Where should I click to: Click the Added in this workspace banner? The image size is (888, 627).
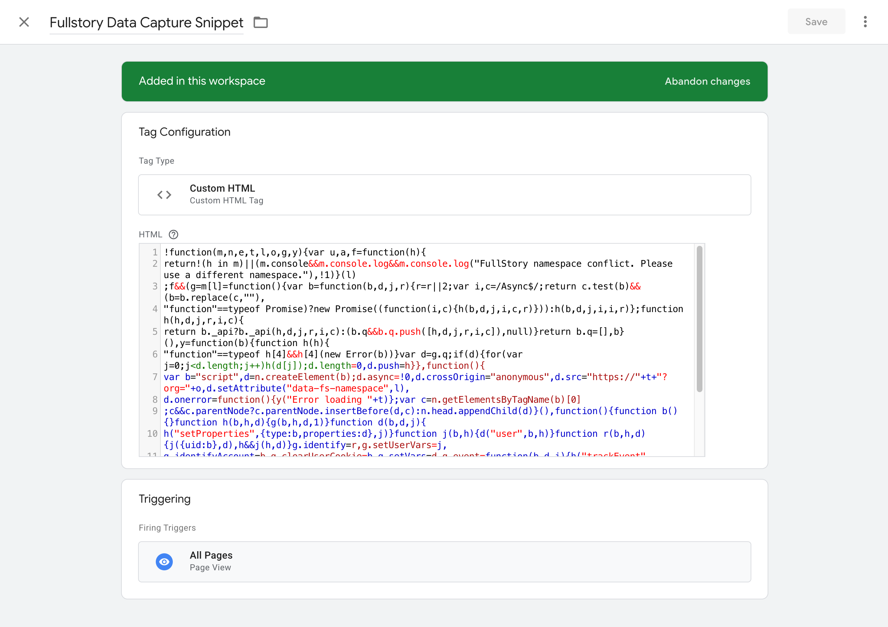point(444,81)
